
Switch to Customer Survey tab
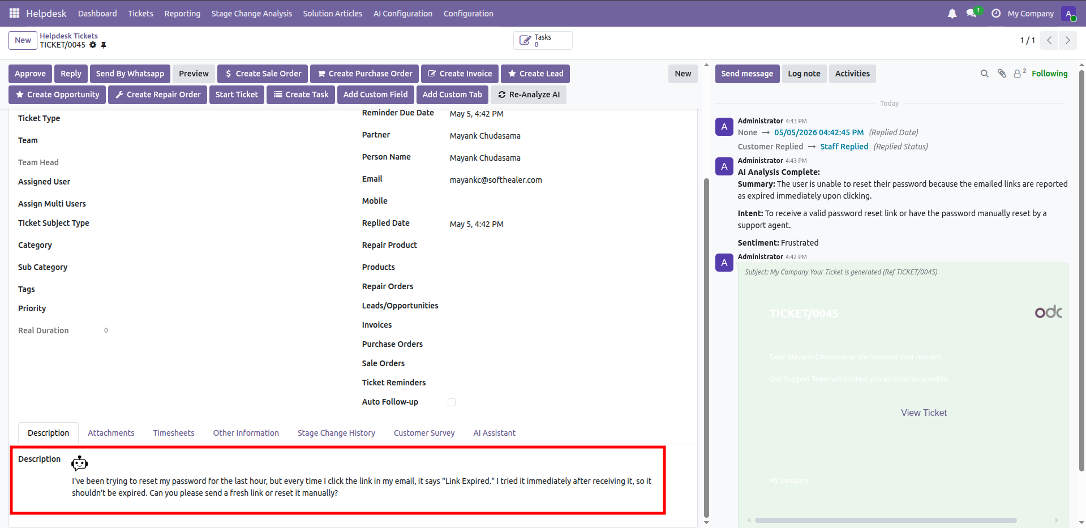tap(424, 433)
